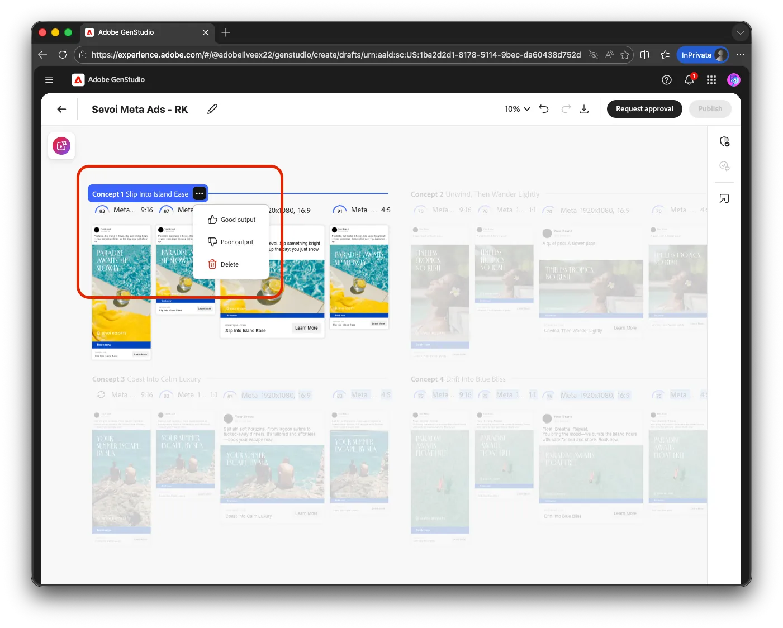Click the Sevoi Meta Ads - RK title
783x628 pixels.
pos(140,110)
